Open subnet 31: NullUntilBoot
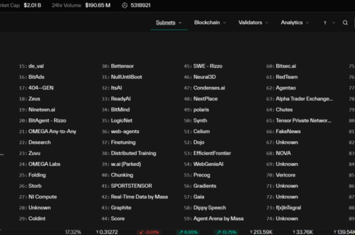The height and width of the screenshot is (235, 355). pyautogui.click(x=122, y=77)
